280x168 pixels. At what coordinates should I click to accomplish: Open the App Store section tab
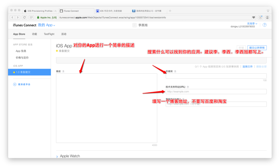coord(19,34)
